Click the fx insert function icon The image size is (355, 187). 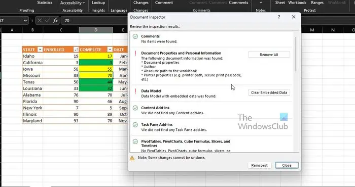click(55, 21)
